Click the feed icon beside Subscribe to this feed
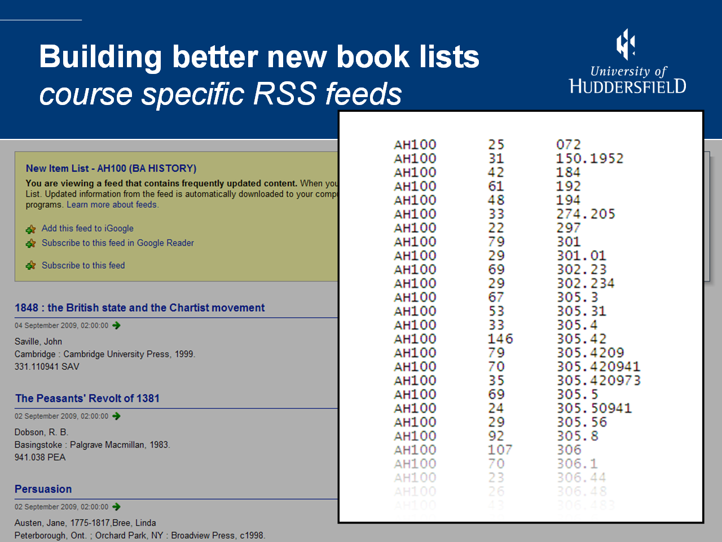 coord(31,265)
